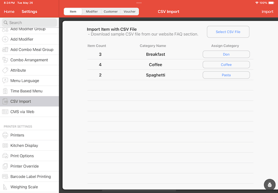Open Printer Override settings
The image size is (278, 193).
point(29,166)
